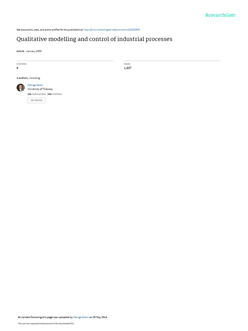This screenshot has height=331, width=248.
Task: Click the small 'CITATIONS' heading label
Action: click(22, 64)
